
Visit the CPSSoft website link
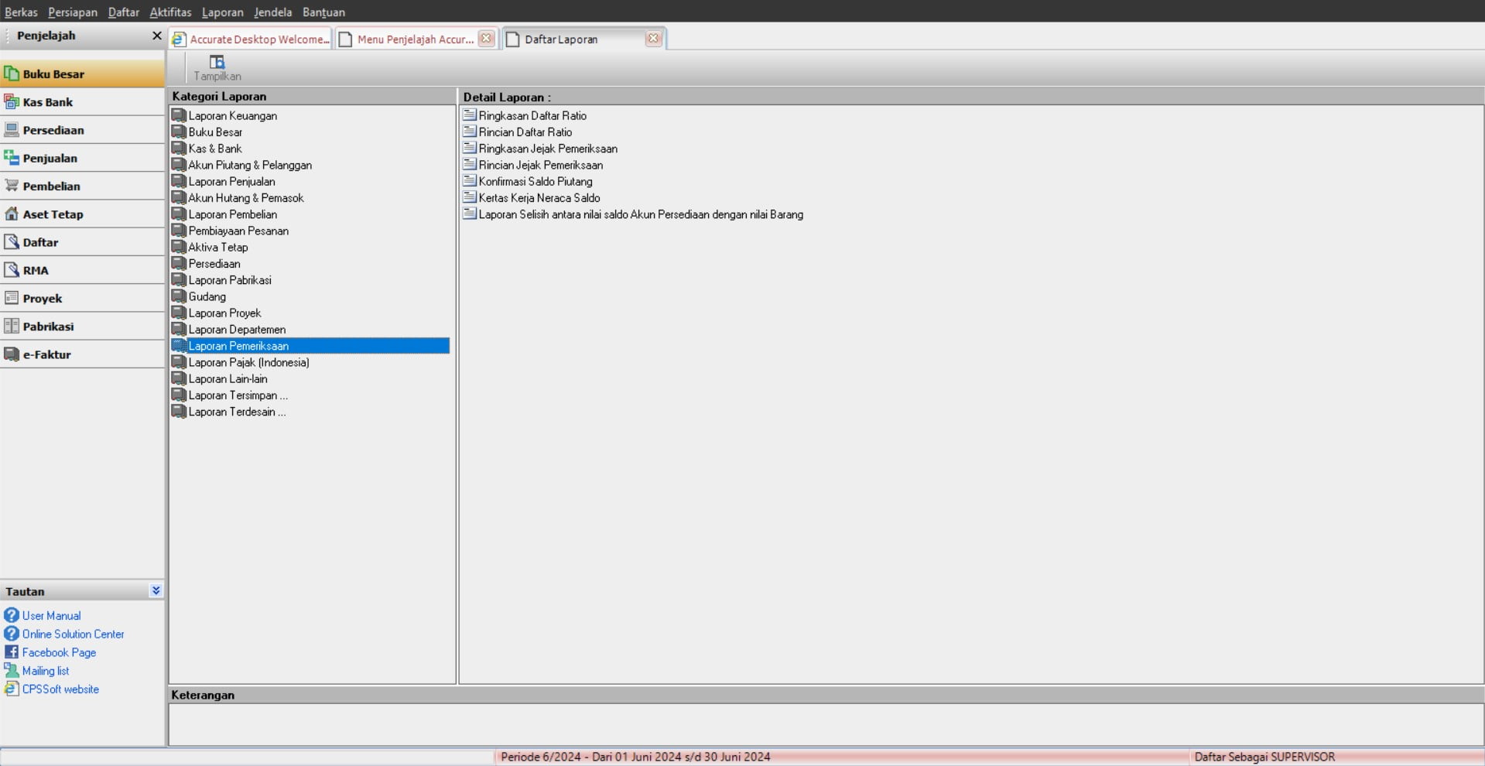[60, 689]
